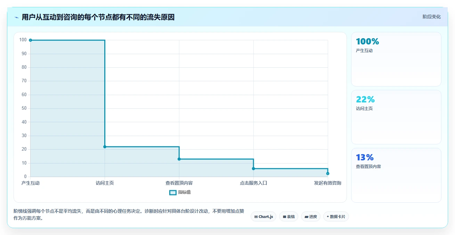The height and width of the screenshot is (235, 455).
Task: Click the chart title 用户从互动到咨询的每个节点都有不同的流失原因
Action: tap(98, 17)
